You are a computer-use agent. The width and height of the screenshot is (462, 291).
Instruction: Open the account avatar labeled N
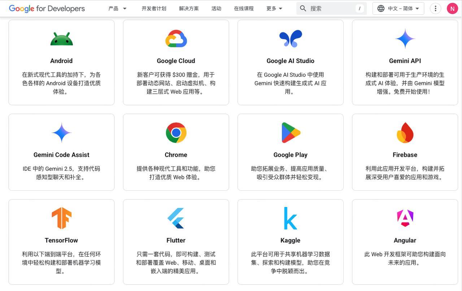452,8
